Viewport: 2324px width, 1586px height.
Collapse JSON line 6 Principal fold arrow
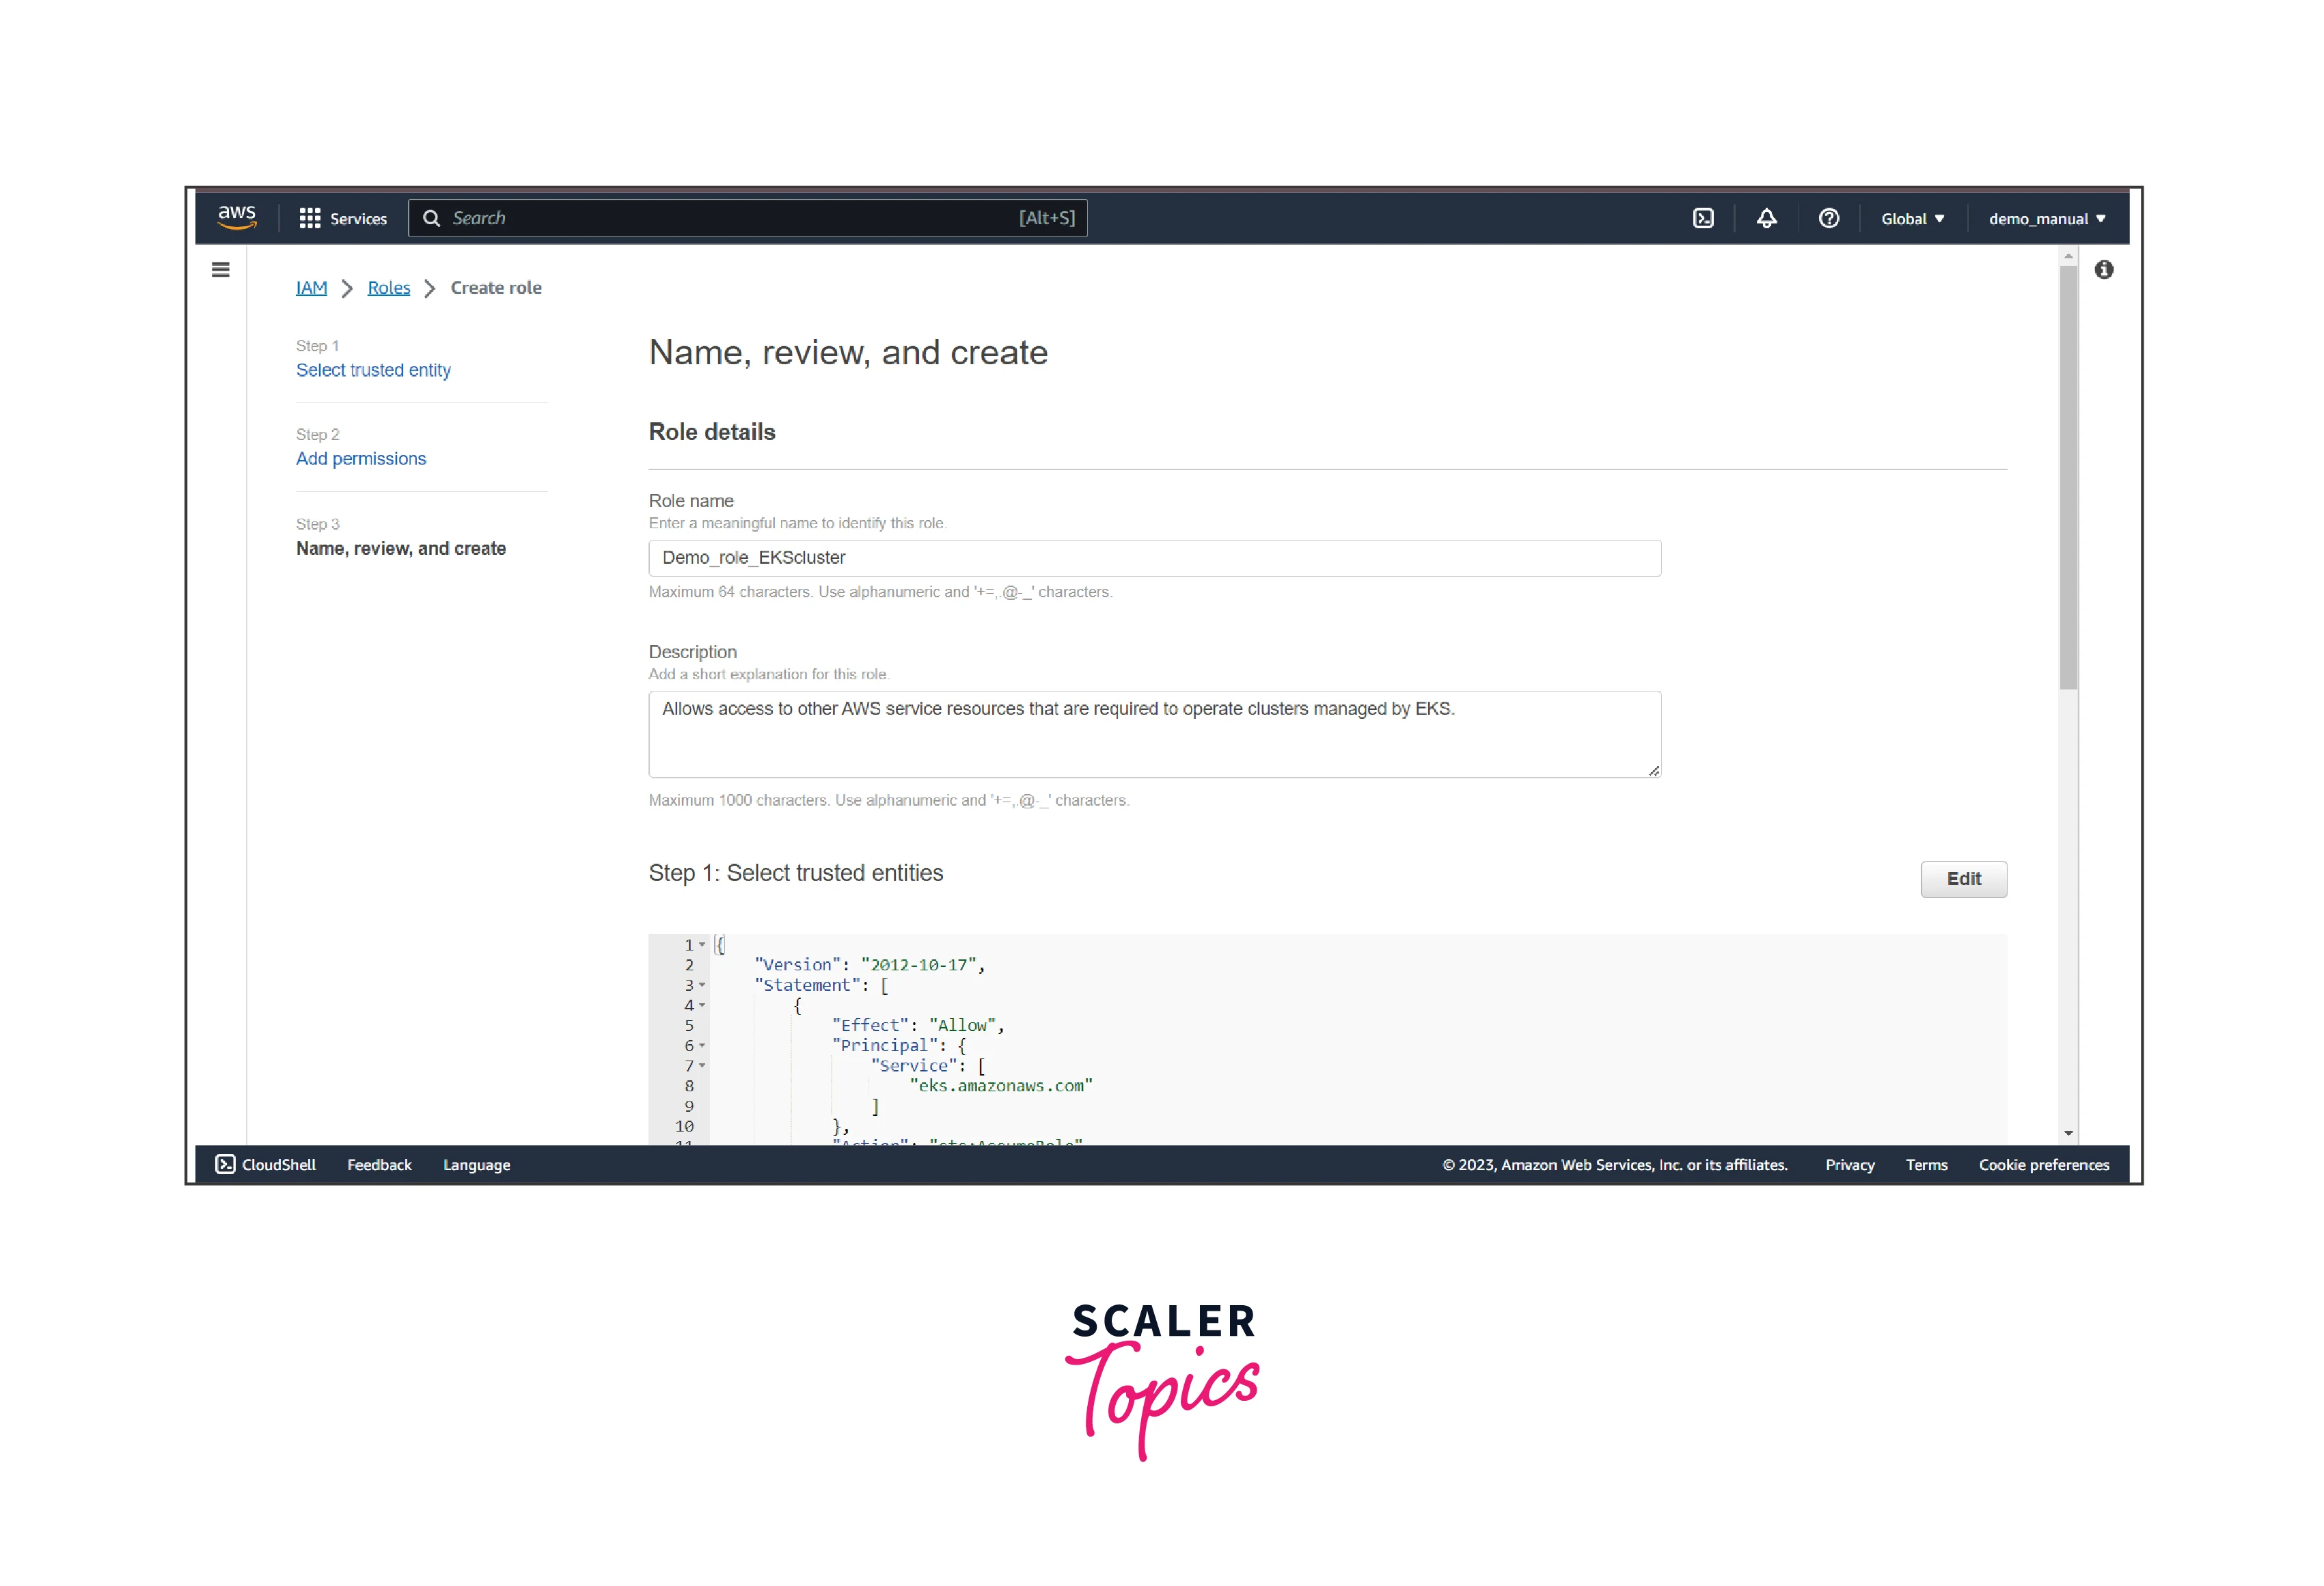click(702, 1045)
